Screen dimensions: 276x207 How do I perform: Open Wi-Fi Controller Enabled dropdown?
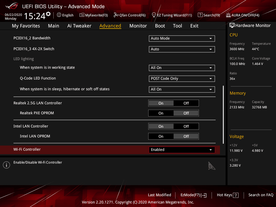point(182,150)
